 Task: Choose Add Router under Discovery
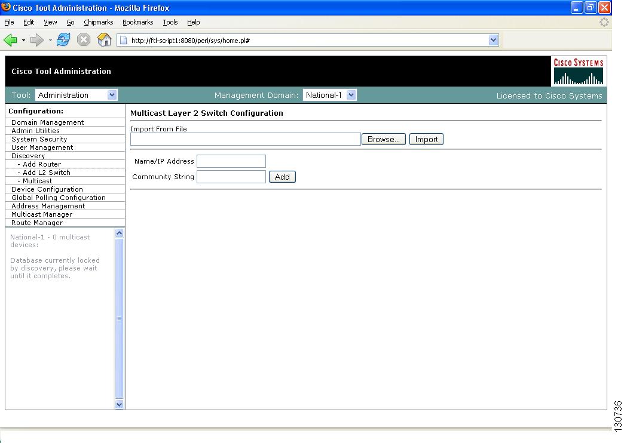(x=42, y=164)
